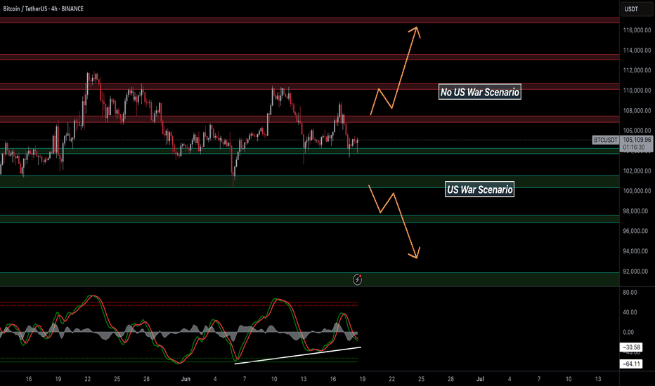Click the lightning bolt event icon

pyautogui.click(x=357, y=279)
